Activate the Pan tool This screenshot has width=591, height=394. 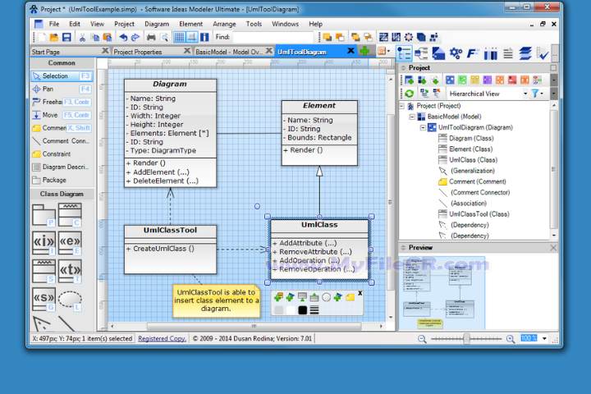click(x=62, y=89)
